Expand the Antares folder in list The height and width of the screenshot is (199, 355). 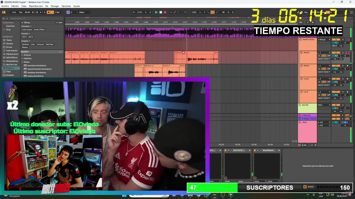pyautogui.click(x=22, y=55)
